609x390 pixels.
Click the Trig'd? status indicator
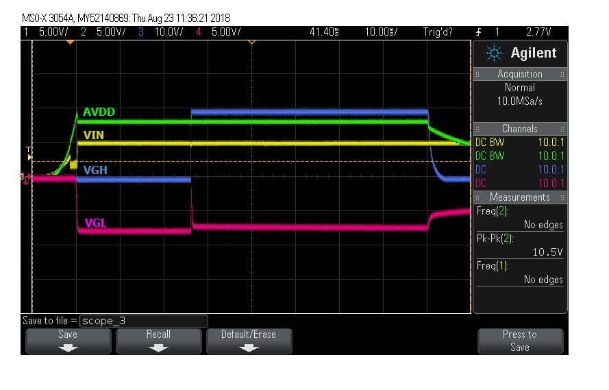(438, 32)
